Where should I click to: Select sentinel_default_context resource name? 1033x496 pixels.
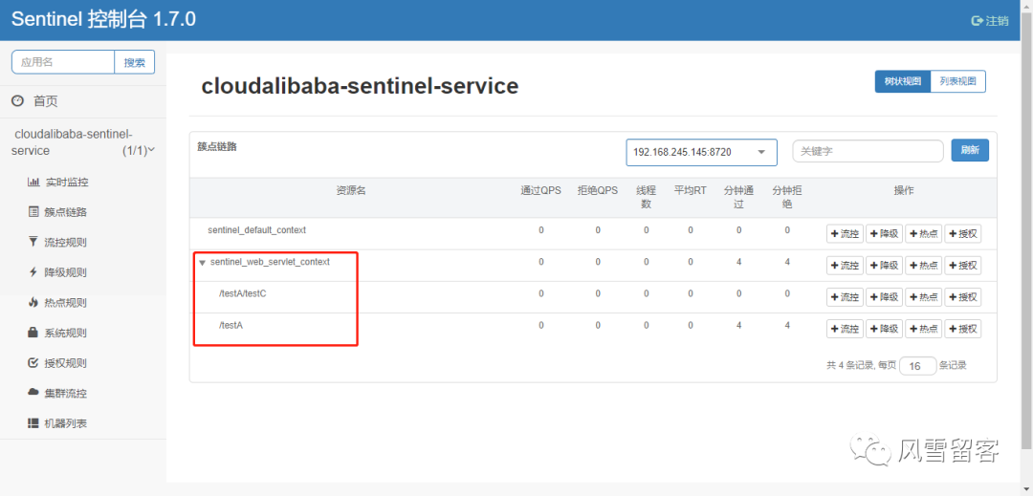click(257, 230)
